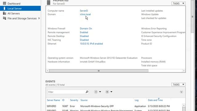
Task: Click the NIC Teaming Disabled link
Action: (x=84, y=40)
